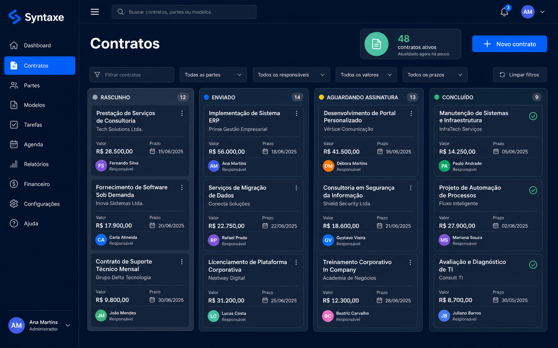Focus the Buscar contratos search field
Viewport: 558px width, 348px height.
click(184, 12)
